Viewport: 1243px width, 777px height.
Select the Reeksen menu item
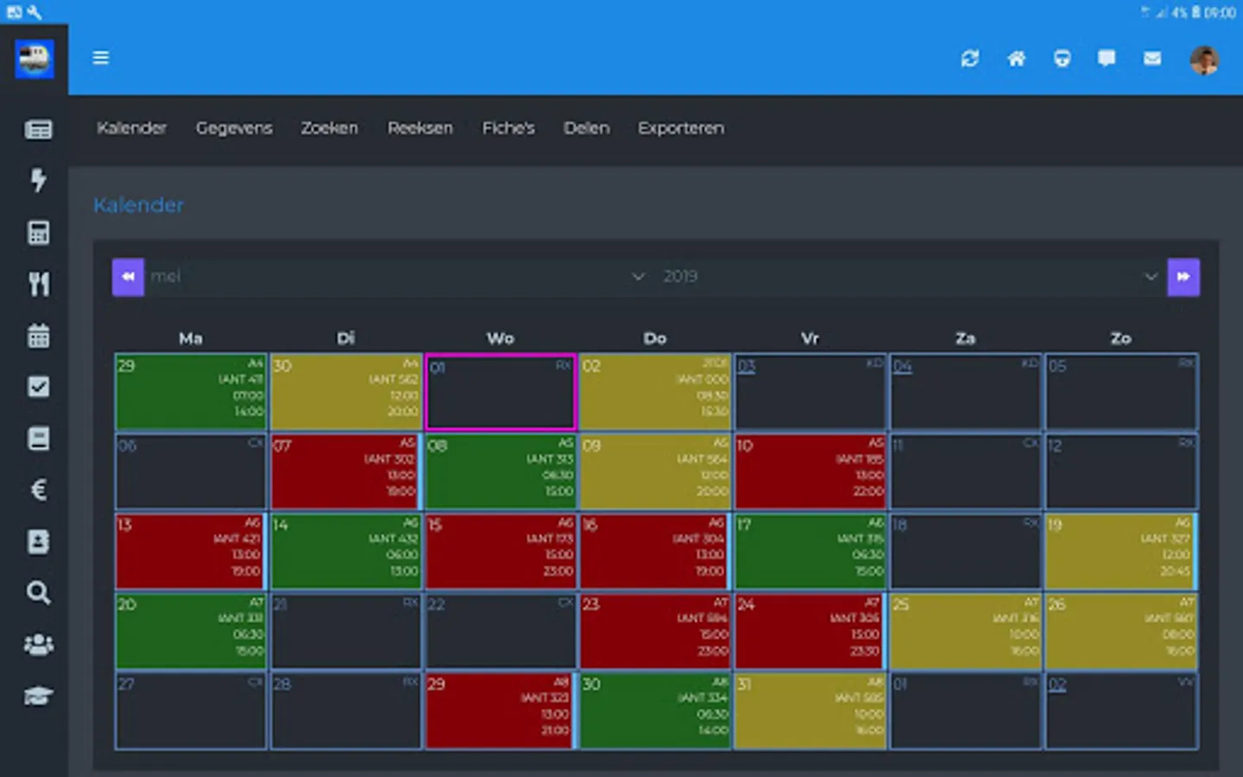[x=420, y=129]
